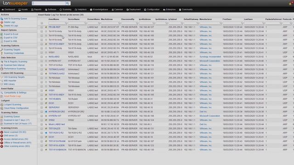Open Offline or firewall errors link
This screenshot has width=294, height=165.
[x=17, y=143]
